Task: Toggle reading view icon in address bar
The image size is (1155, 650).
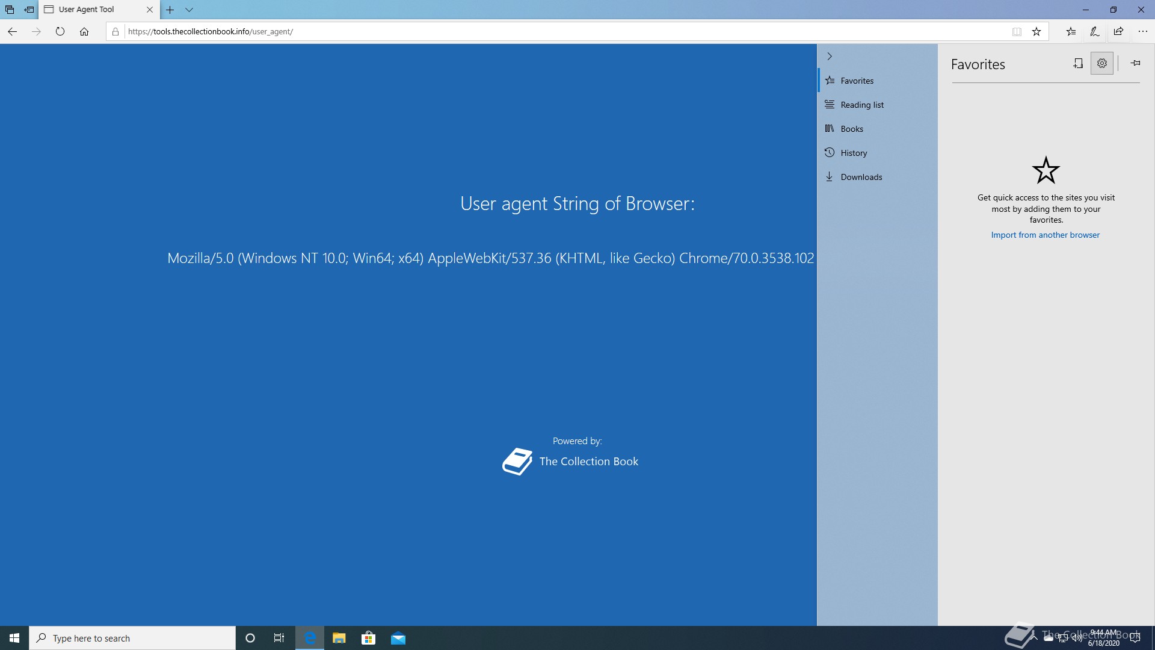Action: tap(1017, 31)
